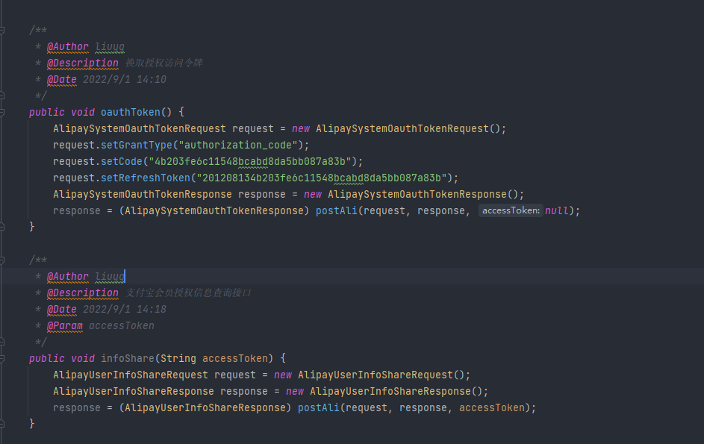Place cursor on setGrantType call

point(137,145)
